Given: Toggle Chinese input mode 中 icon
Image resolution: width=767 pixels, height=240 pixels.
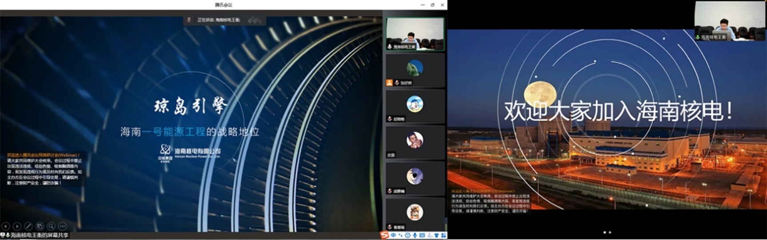Looking at the screenshot, I should pyautogui.click(x=393, y=235).
